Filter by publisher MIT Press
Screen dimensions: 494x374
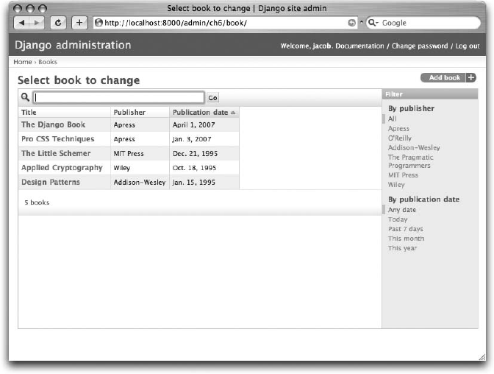point(403,174)
